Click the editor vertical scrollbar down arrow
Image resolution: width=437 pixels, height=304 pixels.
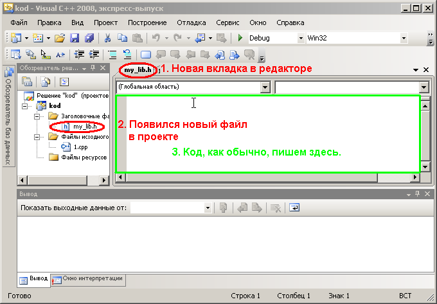(425, 167)
